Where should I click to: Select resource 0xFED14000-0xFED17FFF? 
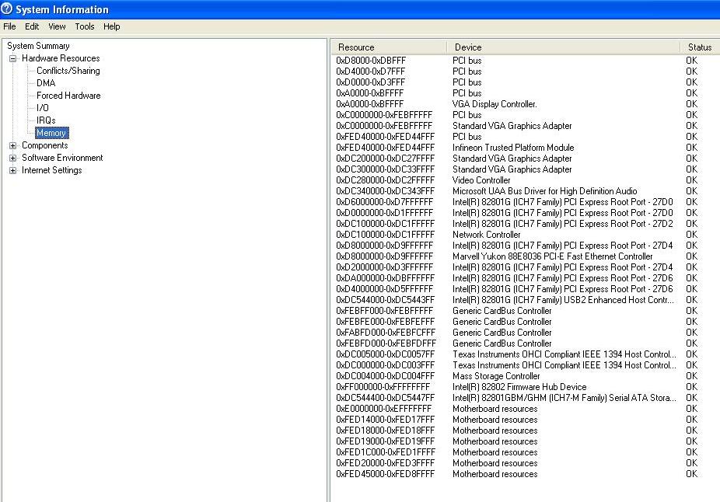[x=385, y=420]
